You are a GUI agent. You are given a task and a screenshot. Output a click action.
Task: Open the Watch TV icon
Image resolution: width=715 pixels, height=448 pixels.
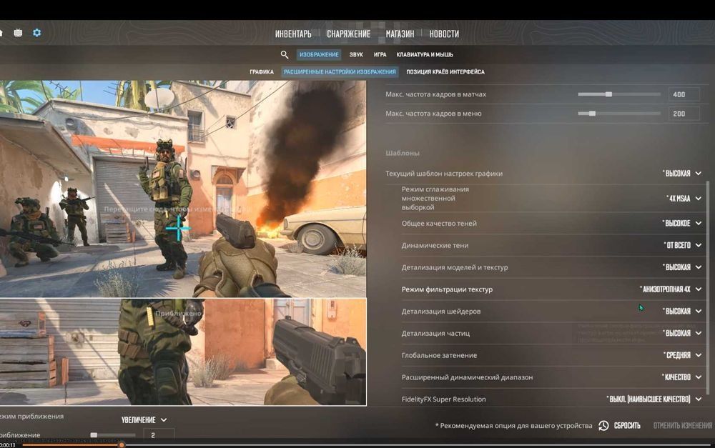[19, 33]
